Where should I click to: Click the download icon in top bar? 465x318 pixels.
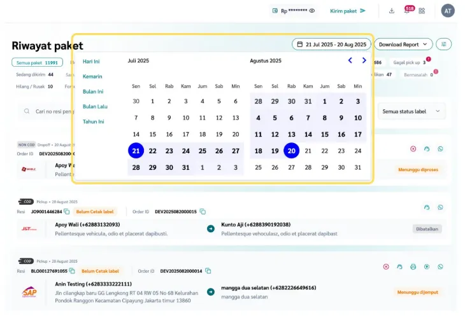coord(391,11)
